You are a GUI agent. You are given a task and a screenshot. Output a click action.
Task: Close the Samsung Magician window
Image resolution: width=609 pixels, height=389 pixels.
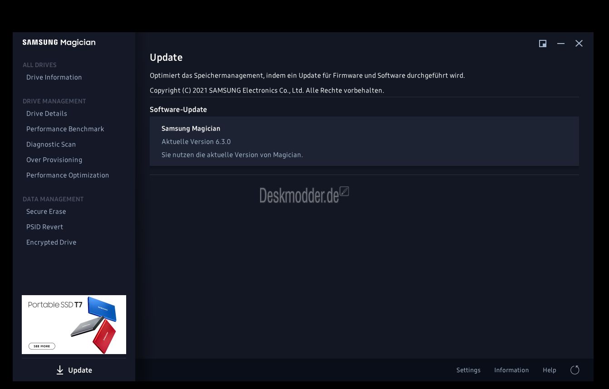pyautogui.click(x=579, y=44)
